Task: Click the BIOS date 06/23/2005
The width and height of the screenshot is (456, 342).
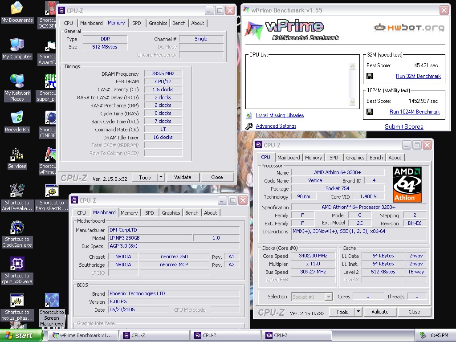Action: click(x=138, y=310)
